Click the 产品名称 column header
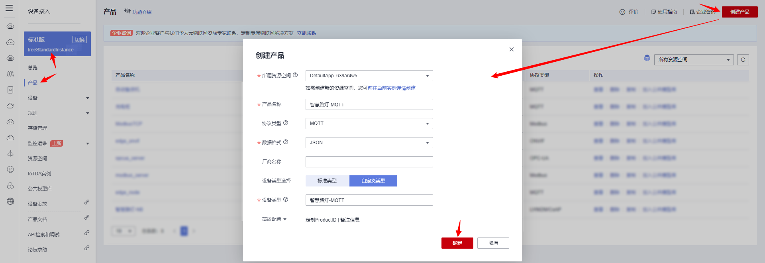This screenshot has height=263, width=765. pos(125,75)
